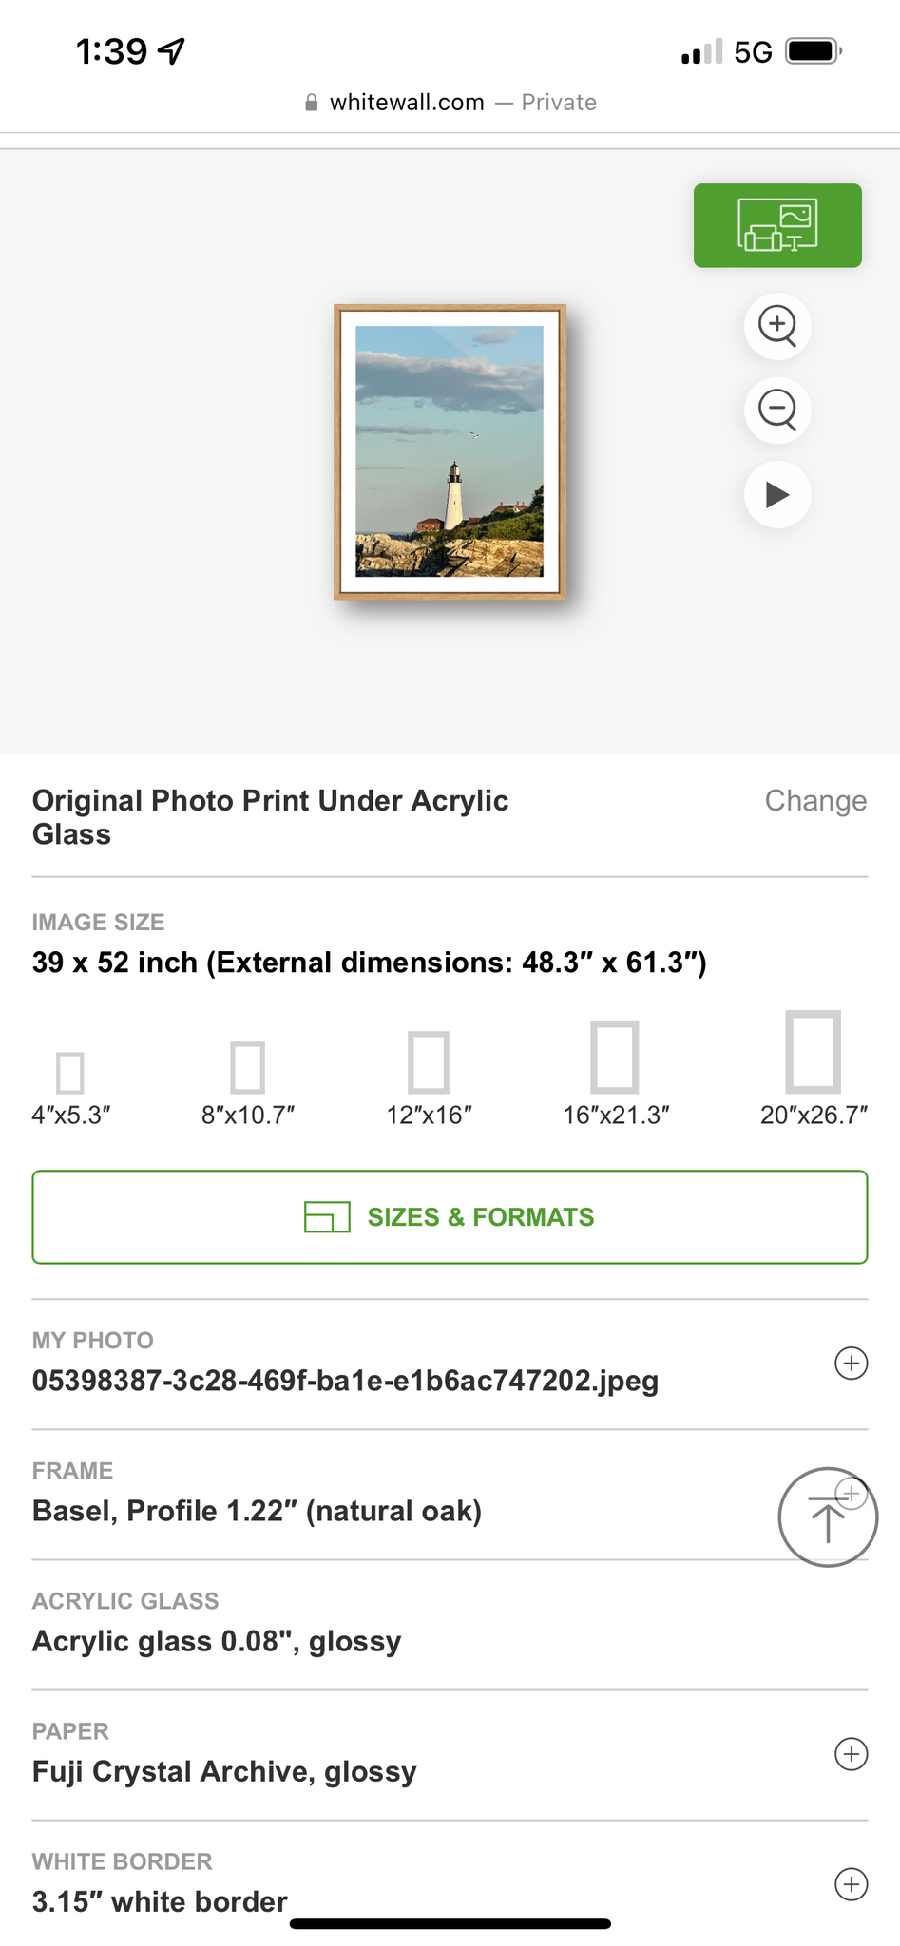The image size is (900, 1946).
Task: Zoom in on the framed photo preview
Action: click(777, 326)
